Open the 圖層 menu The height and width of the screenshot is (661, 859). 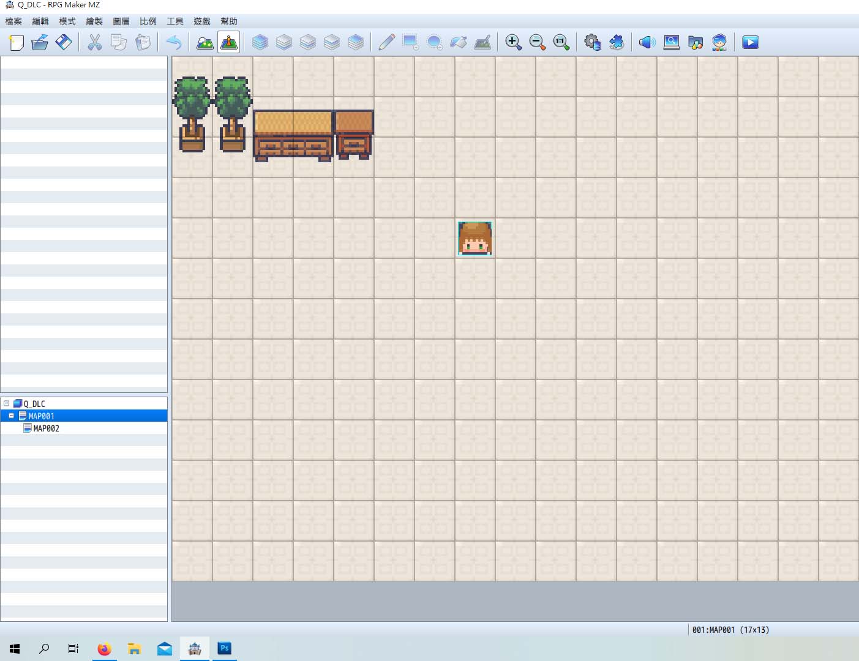click(x=121, y=21)
